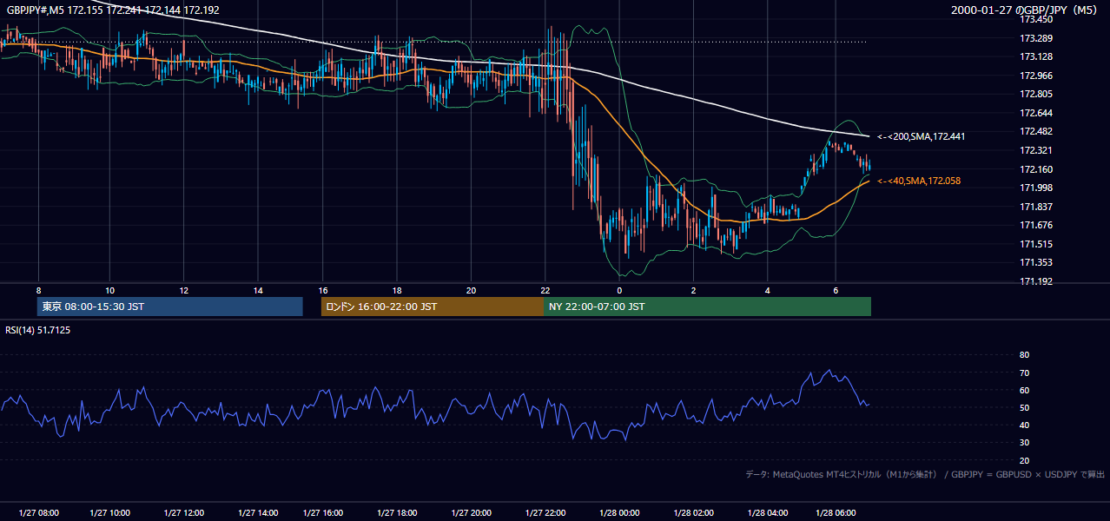Image resolution: width=1110 pixels, height=521 pixels.
Task: Click hour label 22 under price chart
Action: (545, 290)
